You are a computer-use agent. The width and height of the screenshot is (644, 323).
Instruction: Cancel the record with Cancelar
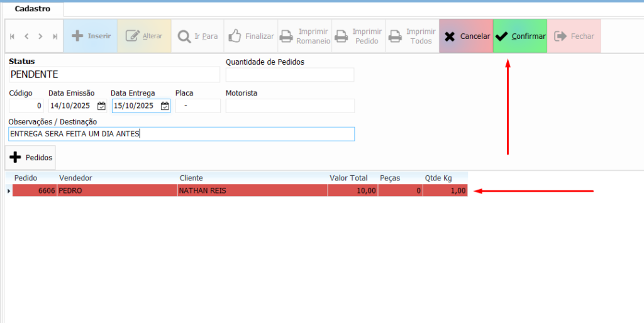click(x=466, y=36)
